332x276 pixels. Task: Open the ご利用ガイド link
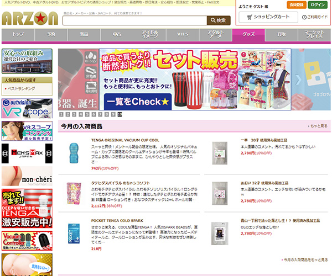click(315, 17)
